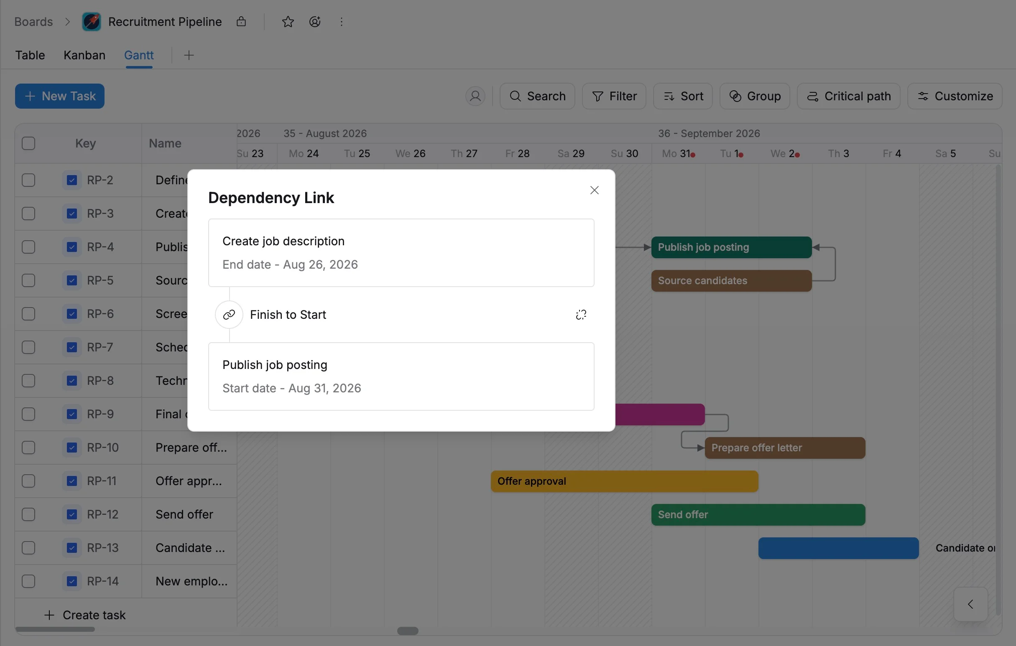Viewport: 1016px width, 646px height.
Task: Switch to the Table tab
Action: pos(30,55)
